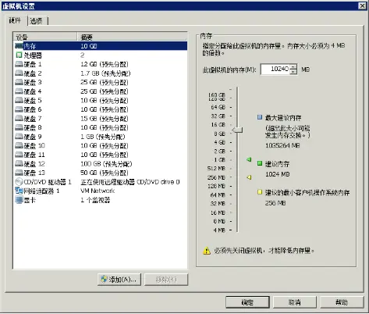Click the 取消 button
The image size is (369, 314).
[294, 302]
